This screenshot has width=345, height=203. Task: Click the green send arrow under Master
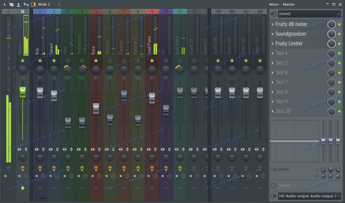[23, 188]
